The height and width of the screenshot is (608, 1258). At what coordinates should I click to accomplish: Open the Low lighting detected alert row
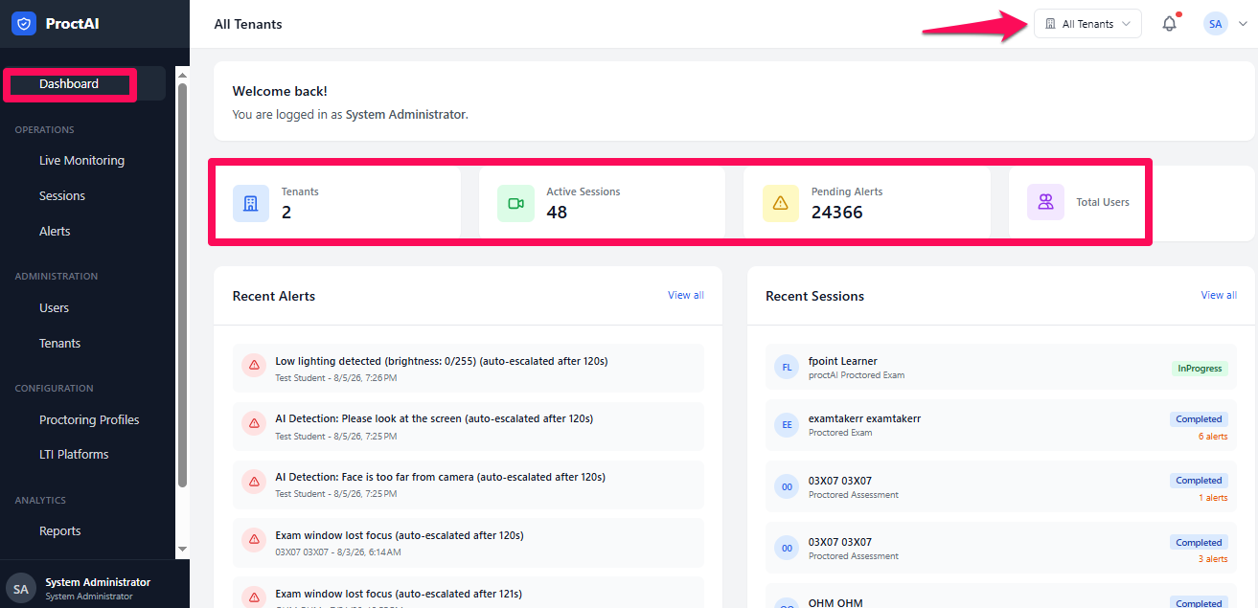(468, 369)
